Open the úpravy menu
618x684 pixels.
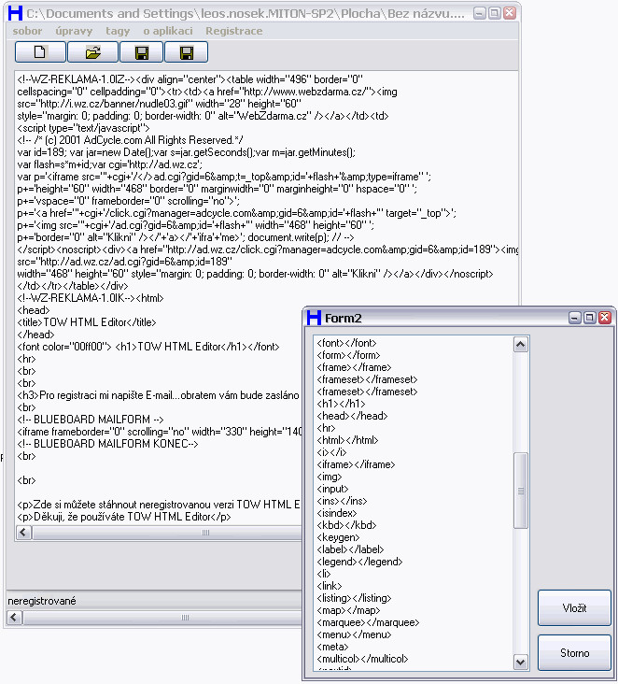tap(74, 31)
